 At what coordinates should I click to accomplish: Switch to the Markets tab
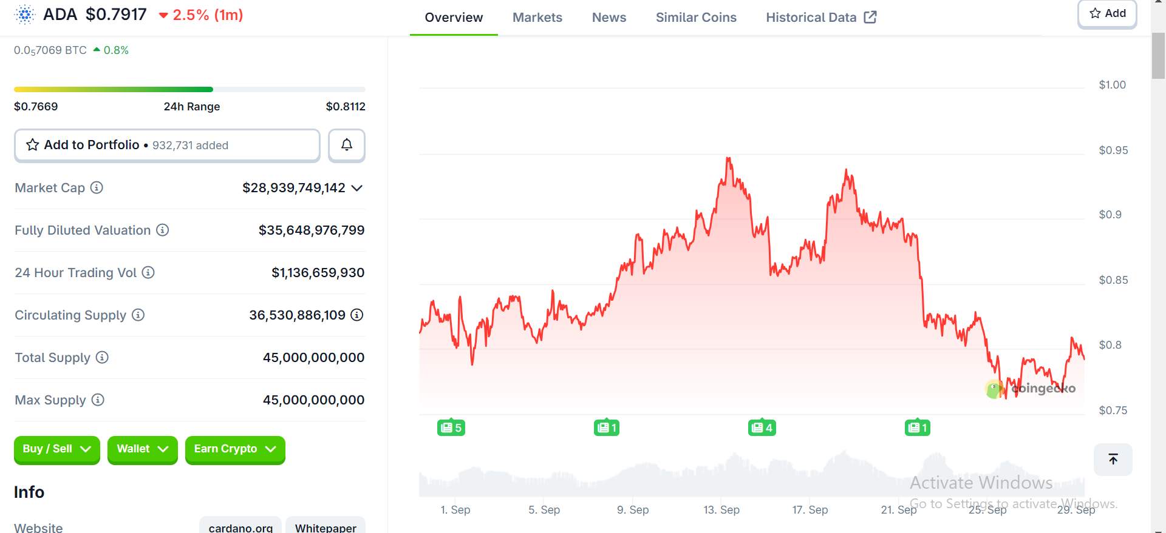[537, 18]
